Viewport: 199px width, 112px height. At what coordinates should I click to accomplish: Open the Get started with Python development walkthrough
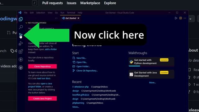click(151, 62)
